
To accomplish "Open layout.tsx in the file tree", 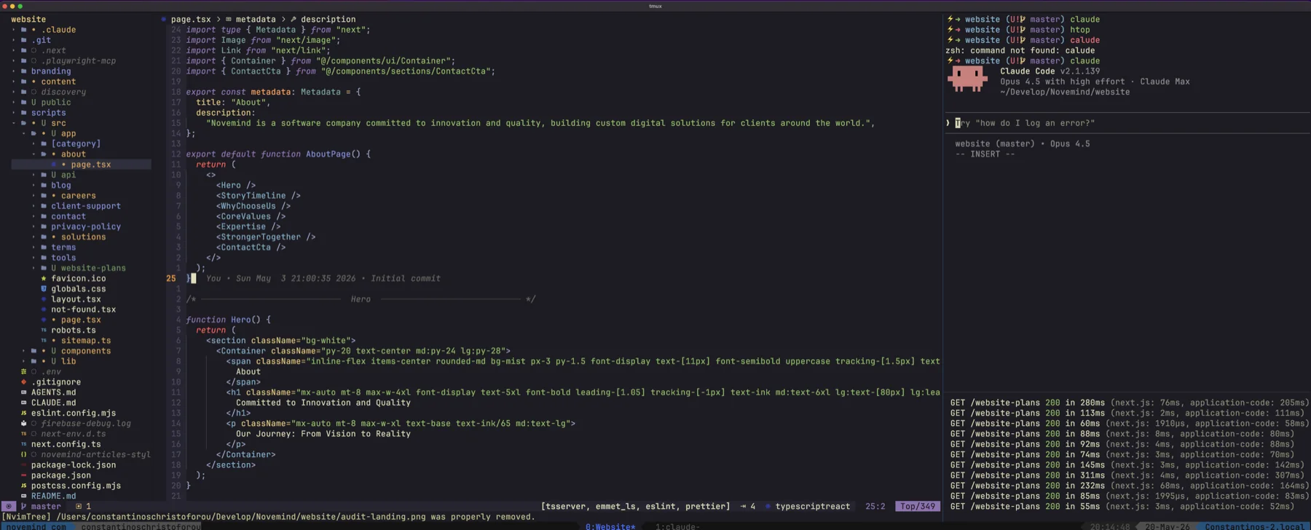I will point(76,299).
